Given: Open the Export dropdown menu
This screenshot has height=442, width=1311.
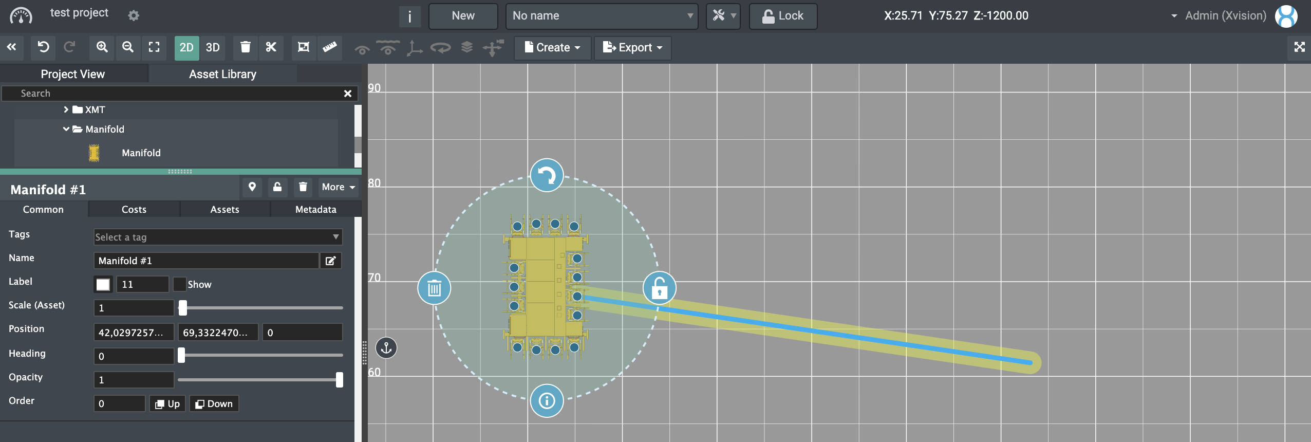Looking at the screenshot, I should (x=632, y=47).
